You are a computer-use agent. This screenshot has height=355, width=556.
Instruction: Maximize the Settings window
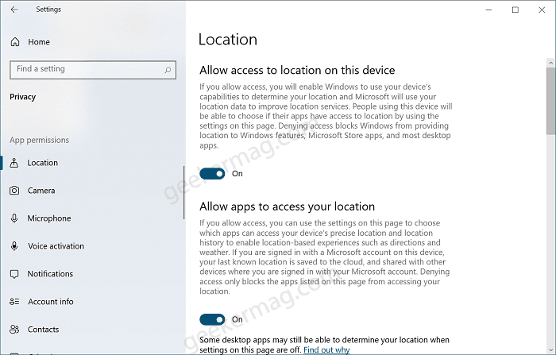515,10
